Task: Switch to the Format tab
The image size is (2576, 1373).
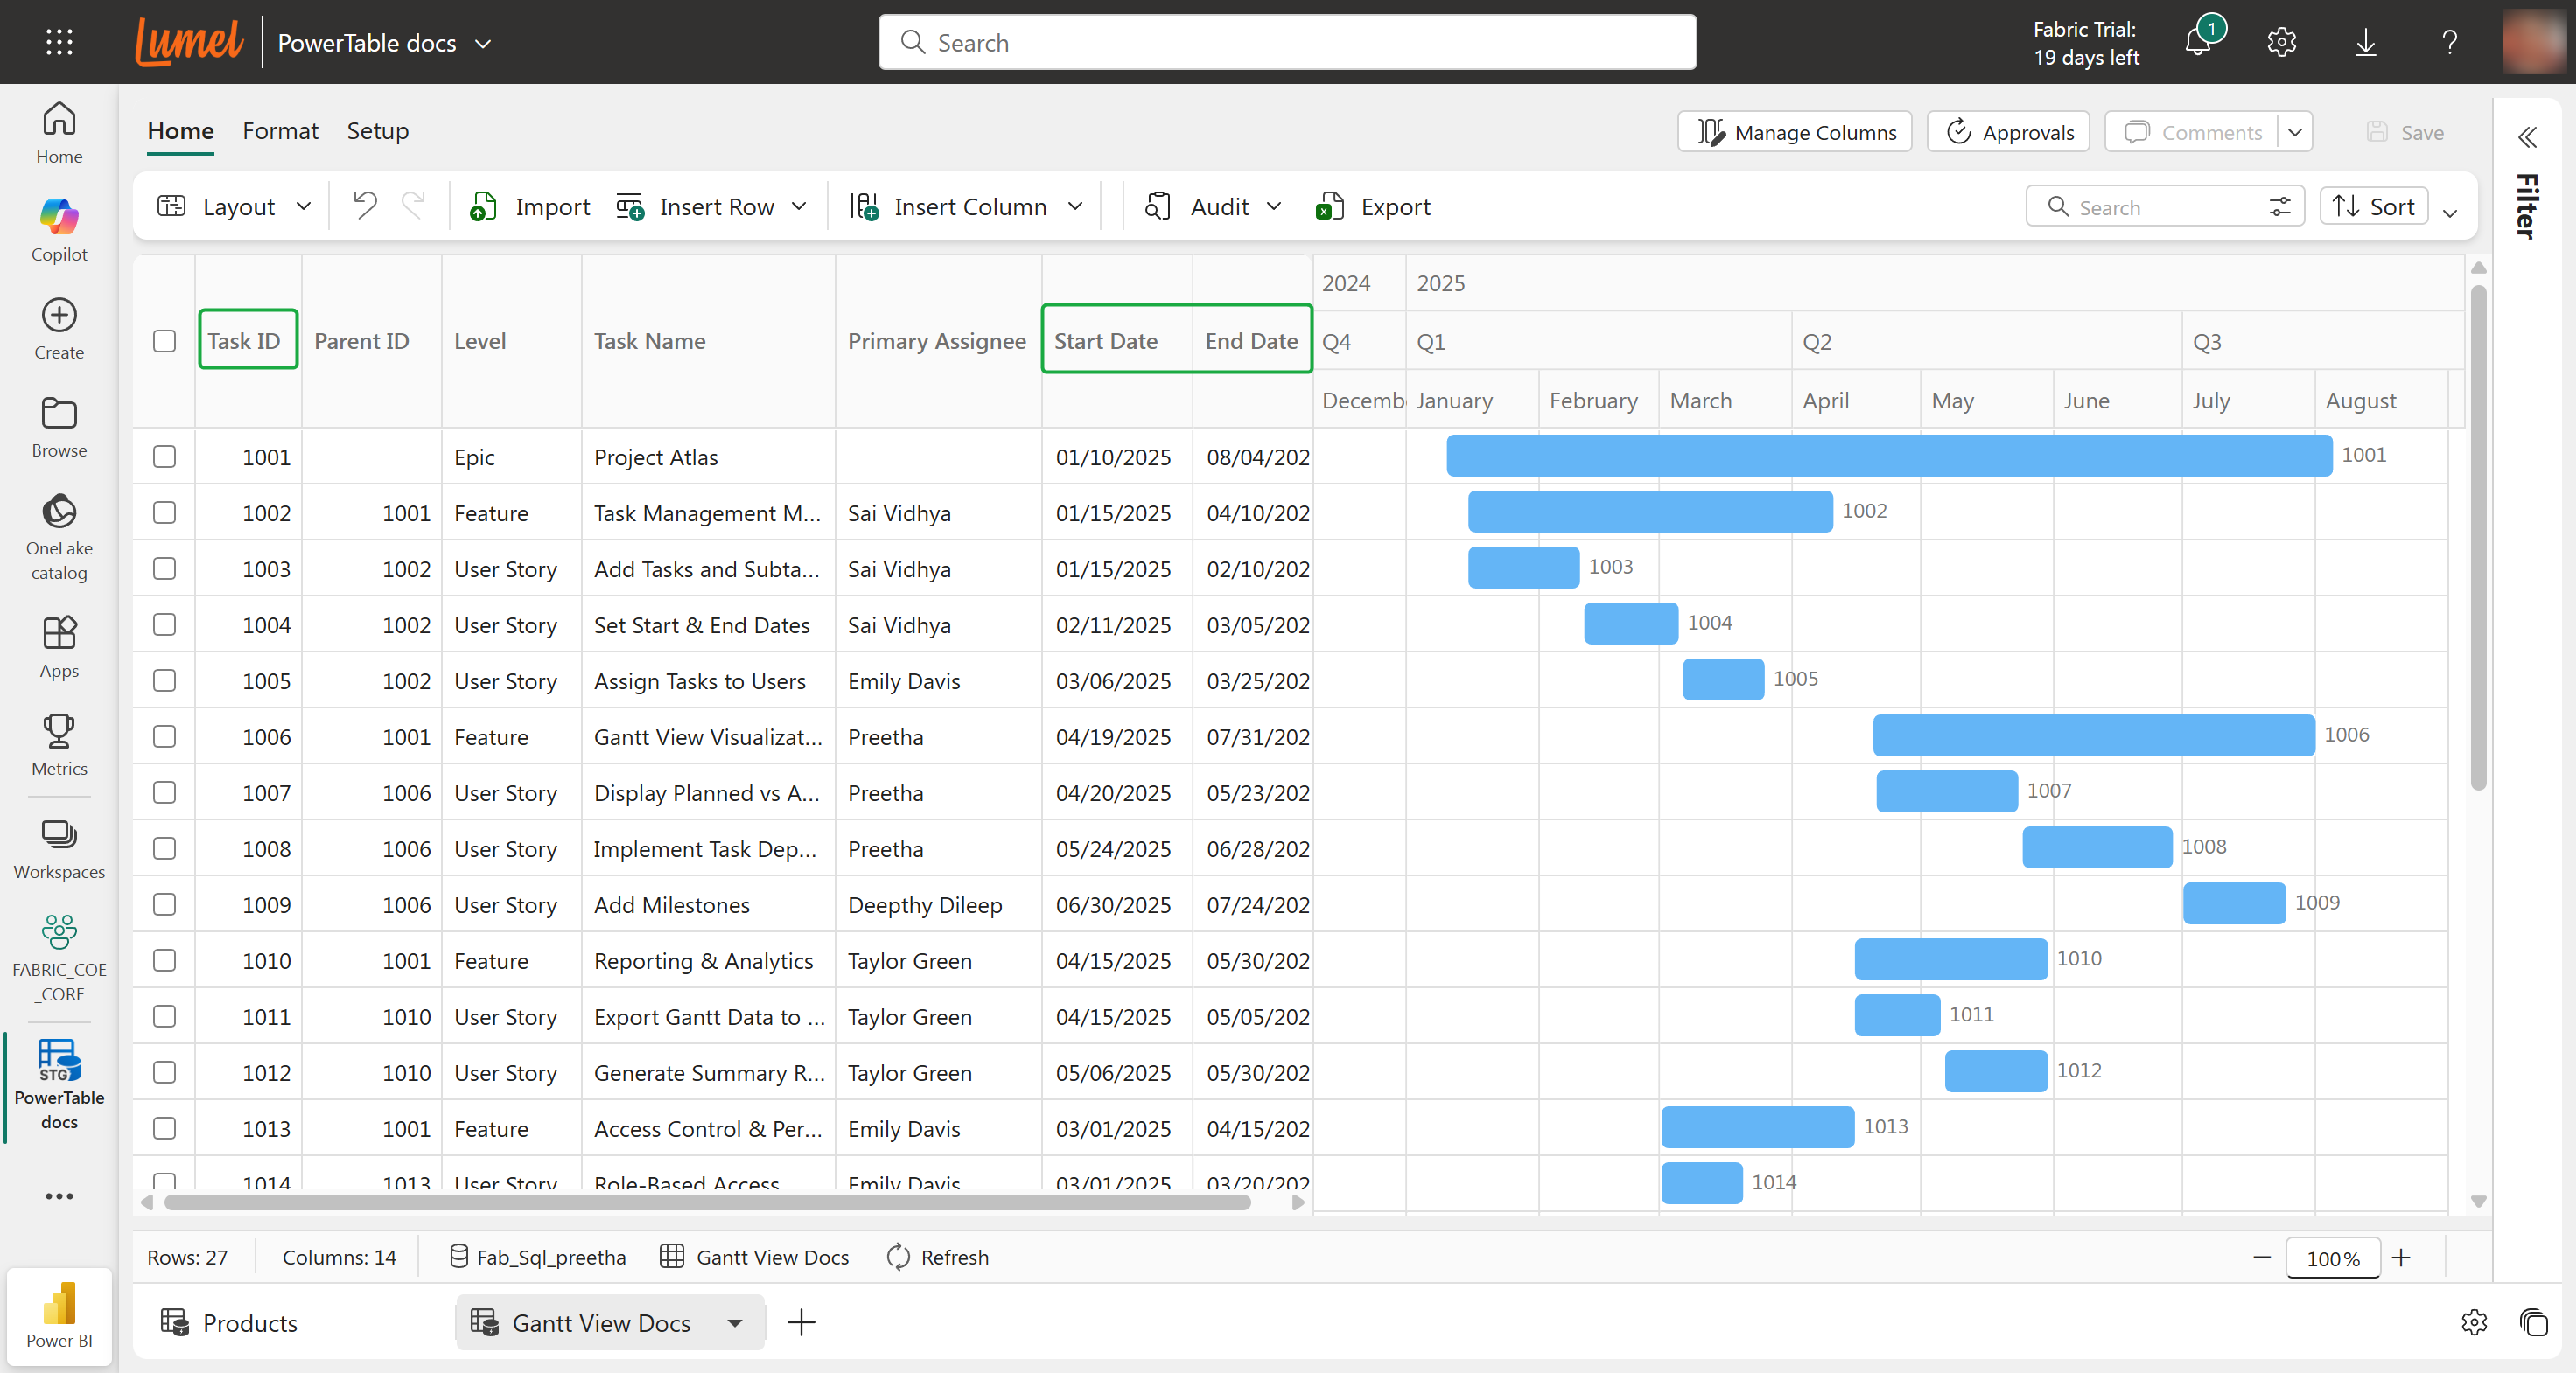Action: [x=280, y=131]
